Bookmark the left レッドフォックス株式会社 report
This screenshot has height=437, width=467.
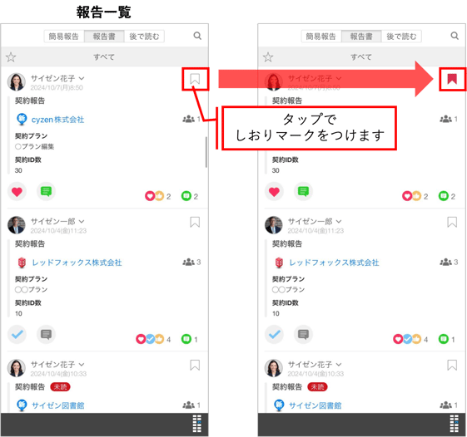(x=195, y=222)
